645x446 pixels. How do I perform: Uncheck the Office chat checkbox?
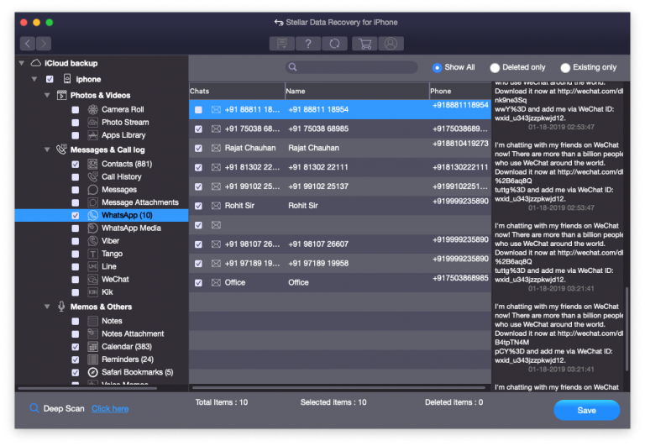click(198, 283)
